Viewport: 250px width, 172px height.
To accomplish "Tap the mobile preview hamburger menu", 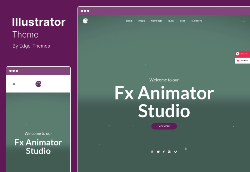I will [x=14, y=84].
